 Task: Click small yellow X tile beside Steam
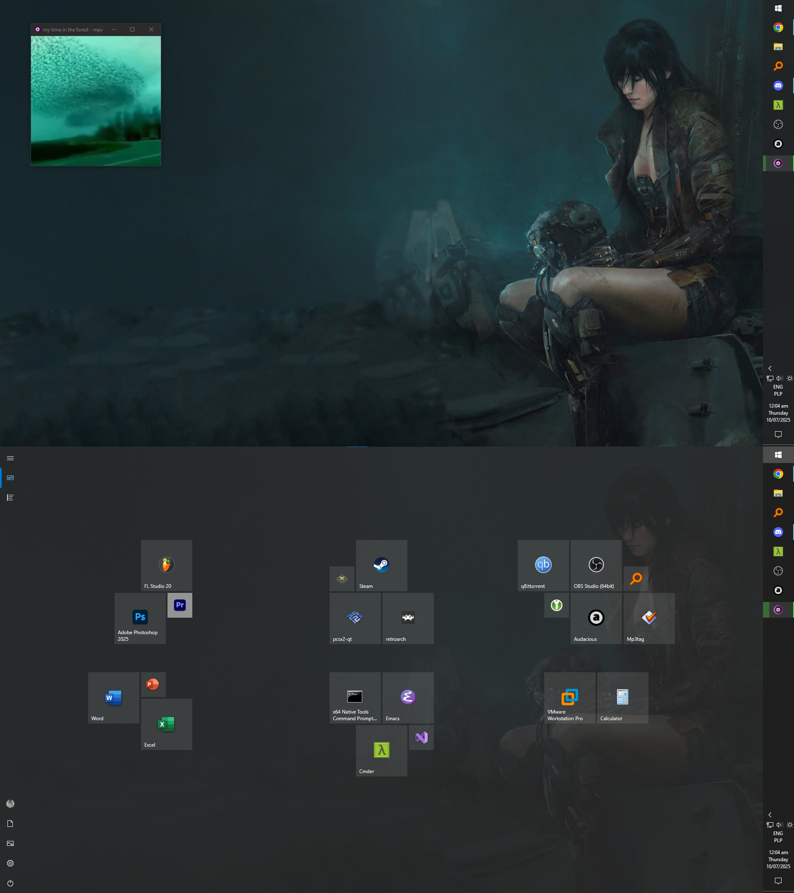(x=342, y=579)
